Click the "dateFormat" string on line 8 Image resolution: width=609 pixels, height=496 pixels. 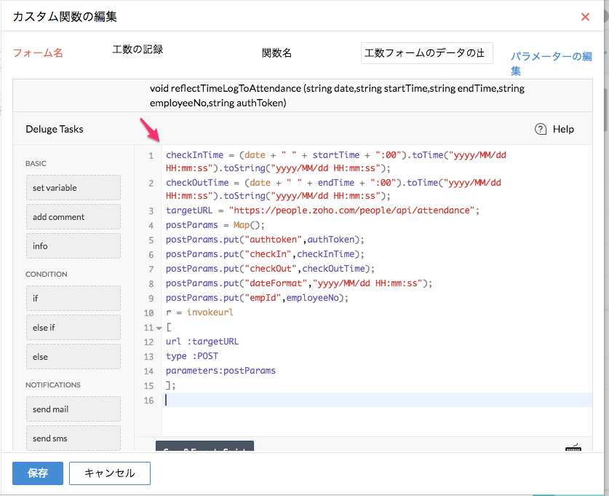coord(276,283)
